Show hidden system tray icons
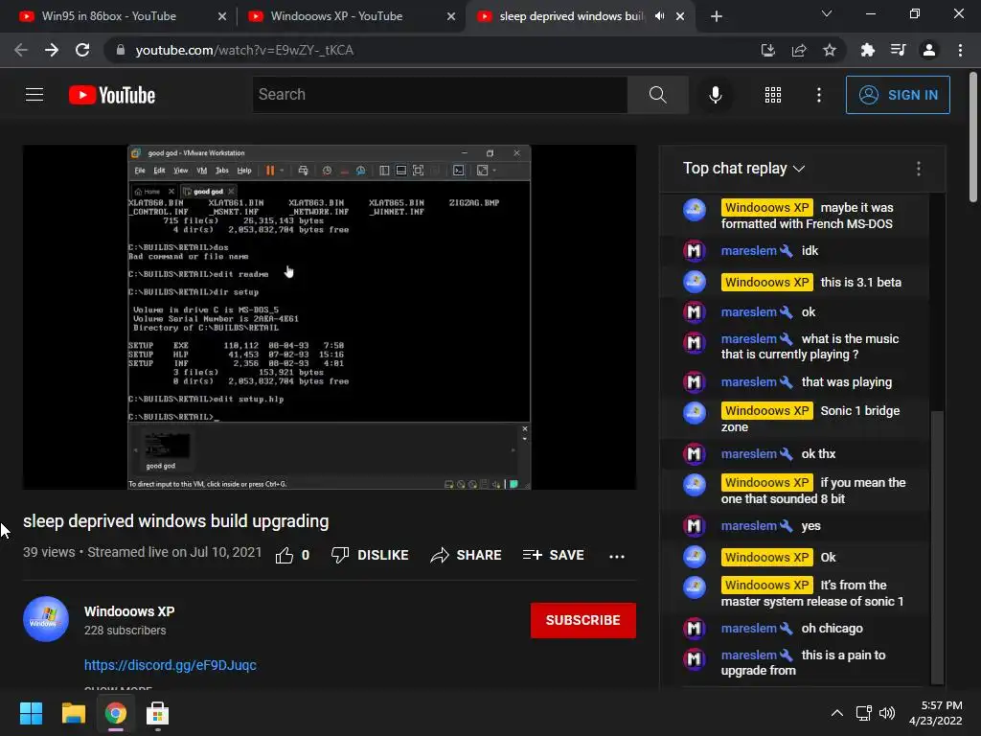Screen dimensions: 981x736 click(x=836, y=713)
